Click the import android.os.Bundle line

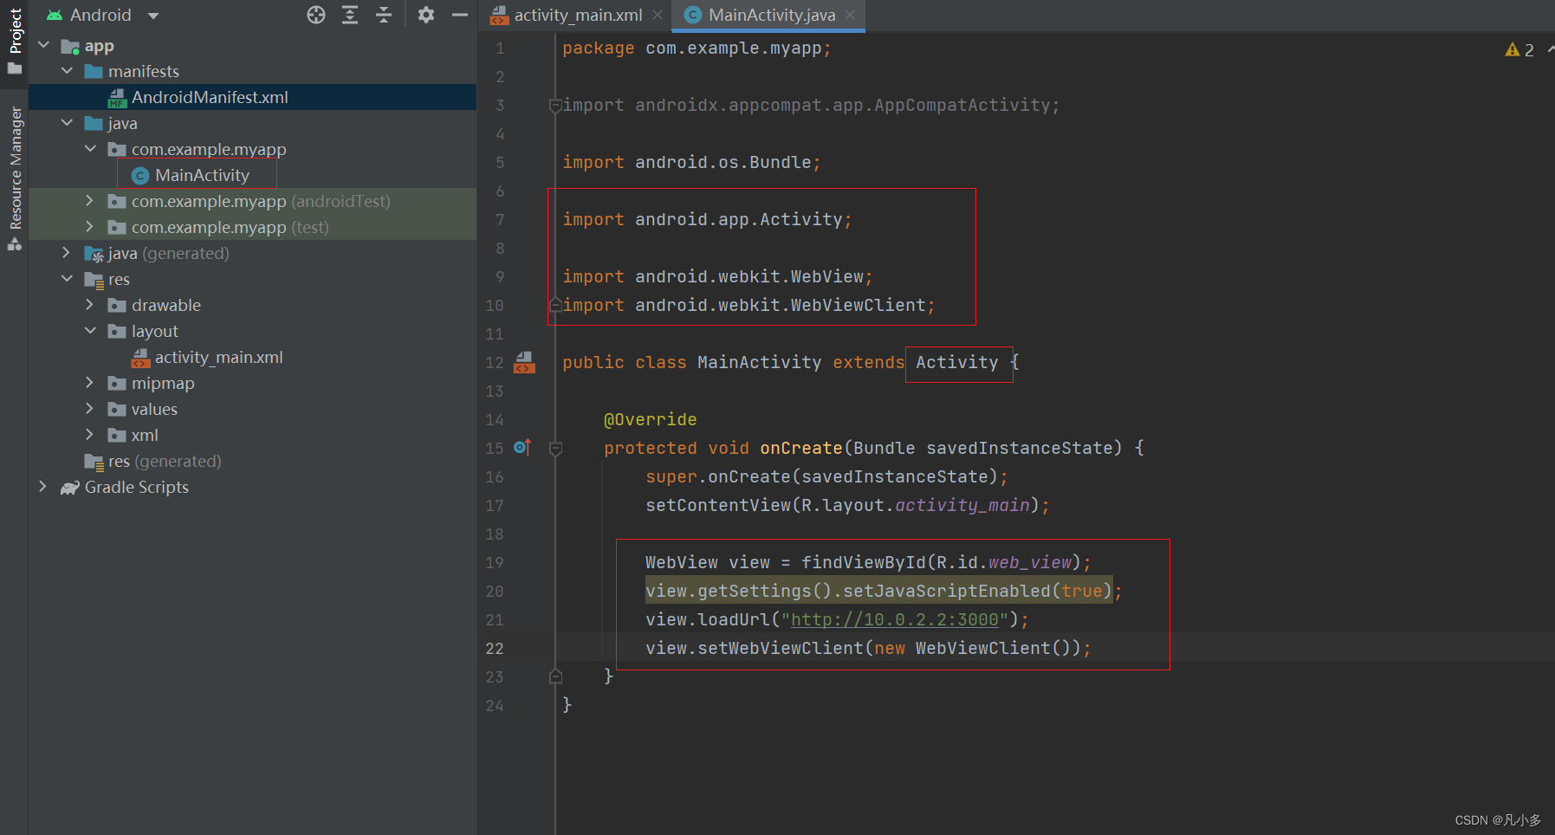691,162
